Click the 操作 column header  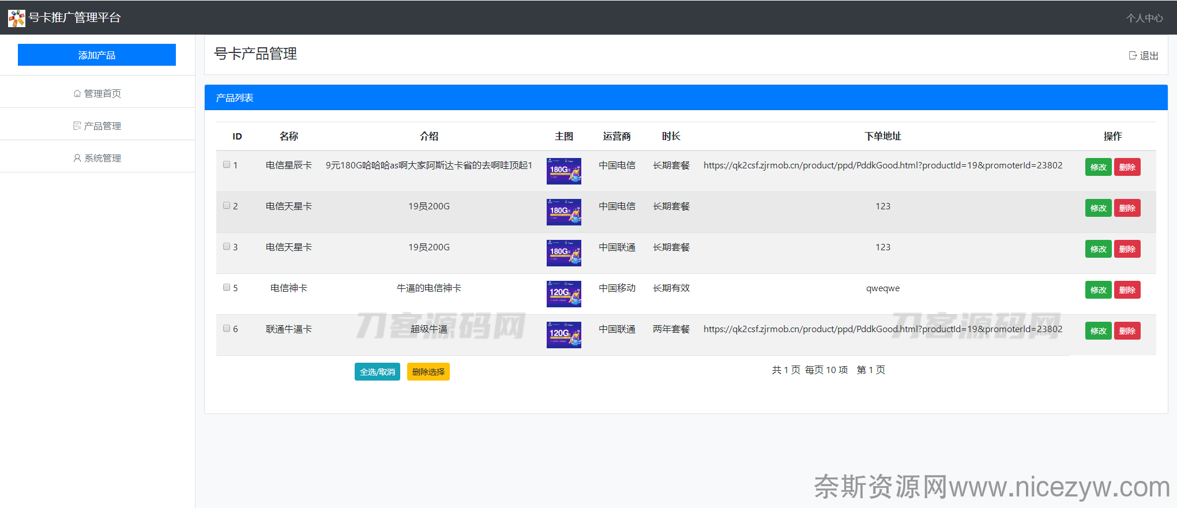1112,136
